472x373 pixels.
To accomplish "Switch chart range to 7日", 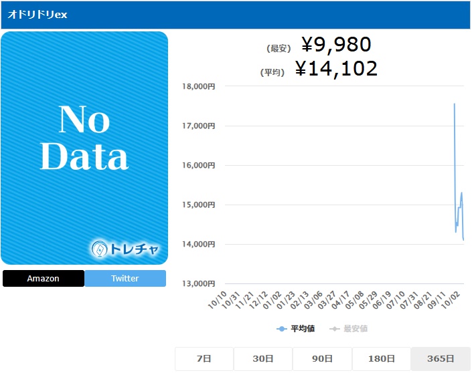I will pyautogui.click(x=204, y=359).
